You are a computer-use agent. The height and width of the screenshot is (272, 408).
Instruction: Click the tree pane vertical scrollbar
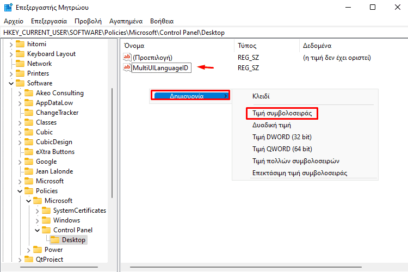pos(112,143)
